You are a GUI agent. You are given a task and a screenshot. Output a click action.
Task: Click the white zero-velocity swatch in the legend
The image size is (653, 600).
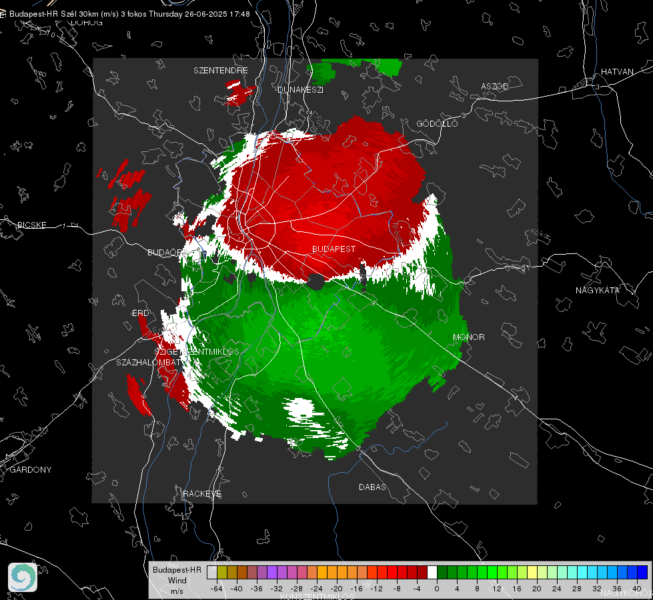coord(432,572)
